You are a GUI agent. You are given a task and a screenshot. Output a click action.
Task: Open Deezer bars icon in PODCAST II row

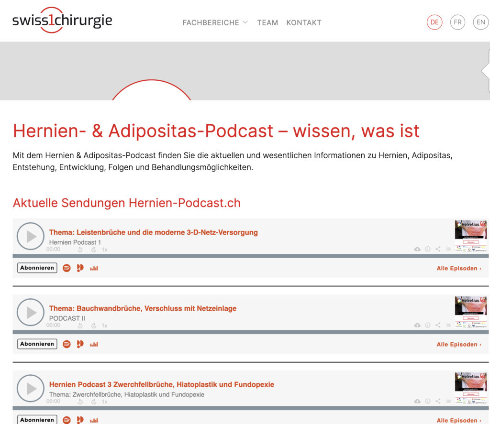[x=94, y=344]
